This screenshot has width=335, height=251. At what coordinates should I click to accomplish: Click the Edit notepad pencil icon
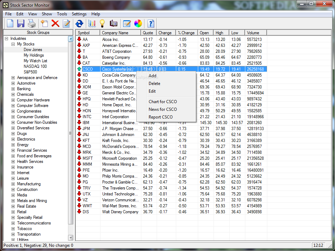(x=66, y=23)
